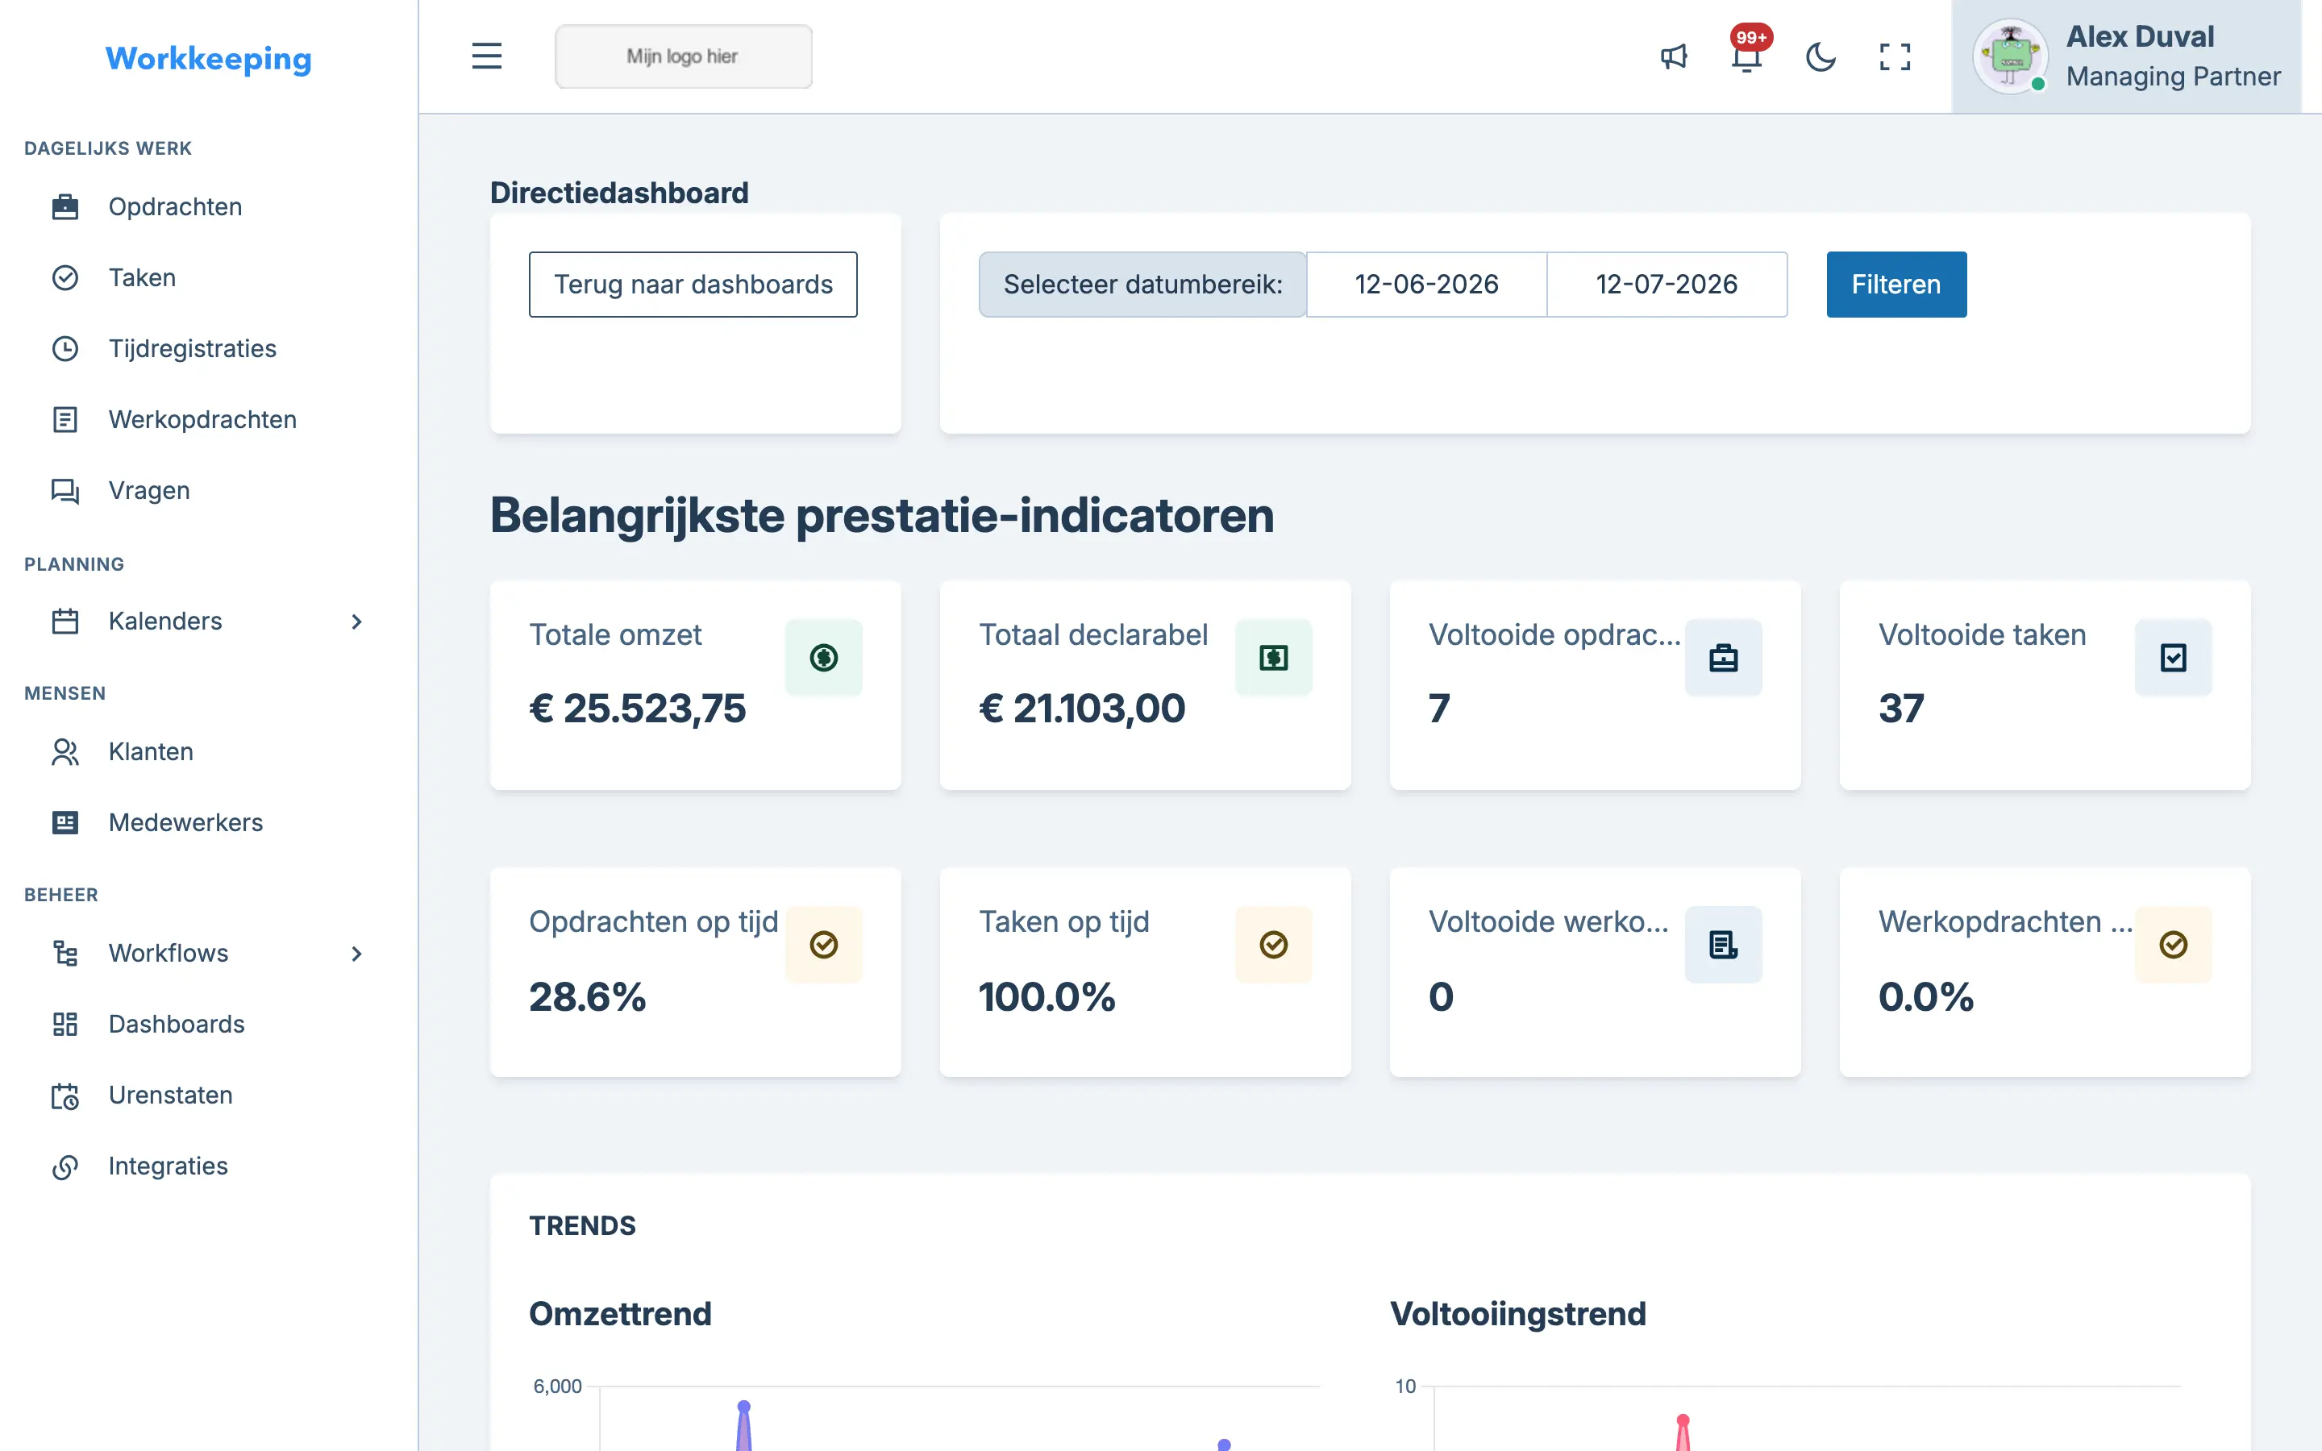Select Dashboards in the sidebar
Viewport: 2322px width, 1451px height.
[x=177, y=1024]
